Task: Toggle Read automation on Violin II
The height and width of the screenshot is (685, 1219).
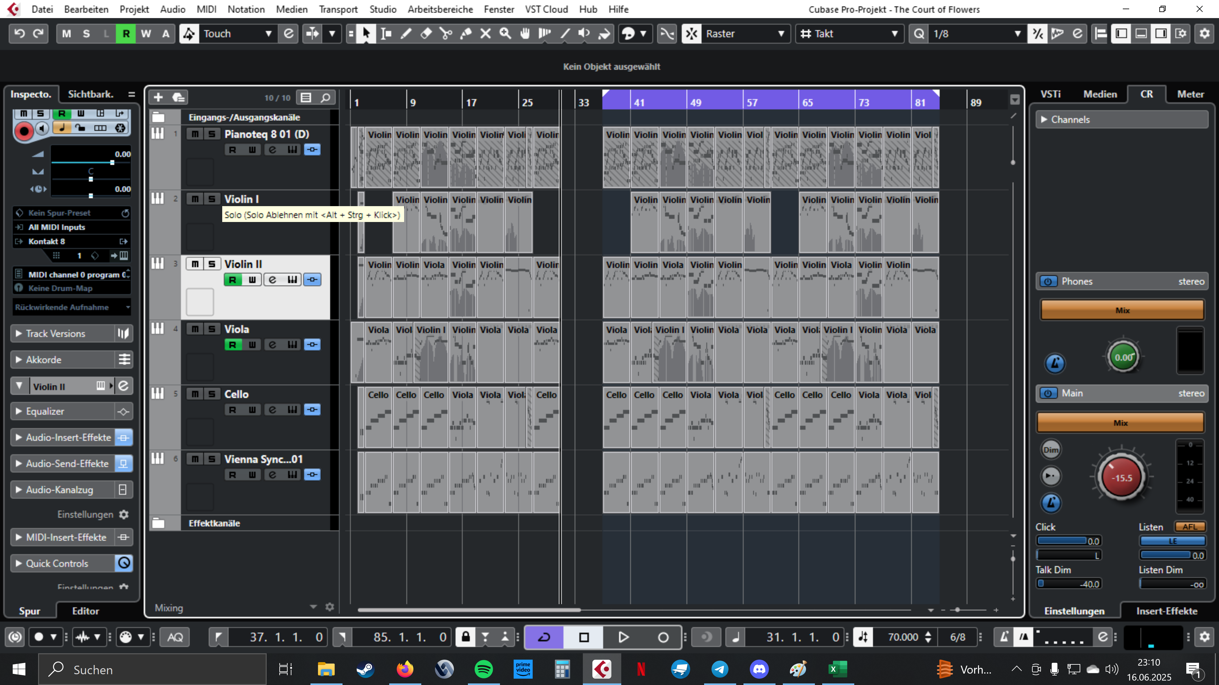Action: click(232, 280)
